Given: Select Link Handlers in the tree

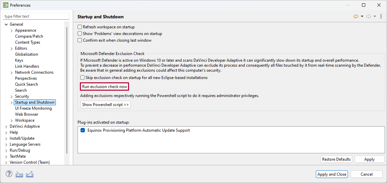Looking at the screenshot, I should coord(27,66).
